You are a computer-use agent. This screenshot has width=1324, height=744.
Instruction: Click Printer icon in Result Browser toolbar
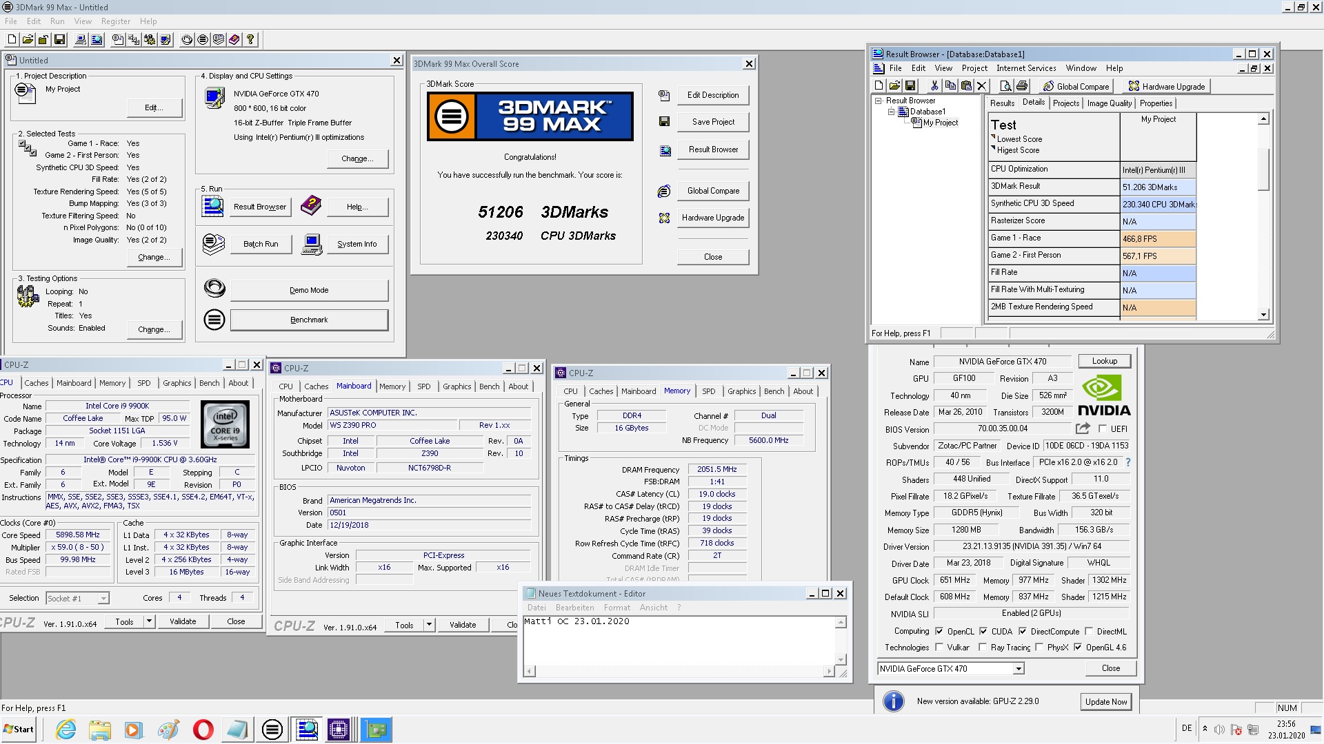[1022, 86]
